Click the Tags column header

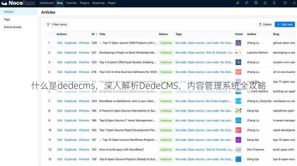[179, 34]
